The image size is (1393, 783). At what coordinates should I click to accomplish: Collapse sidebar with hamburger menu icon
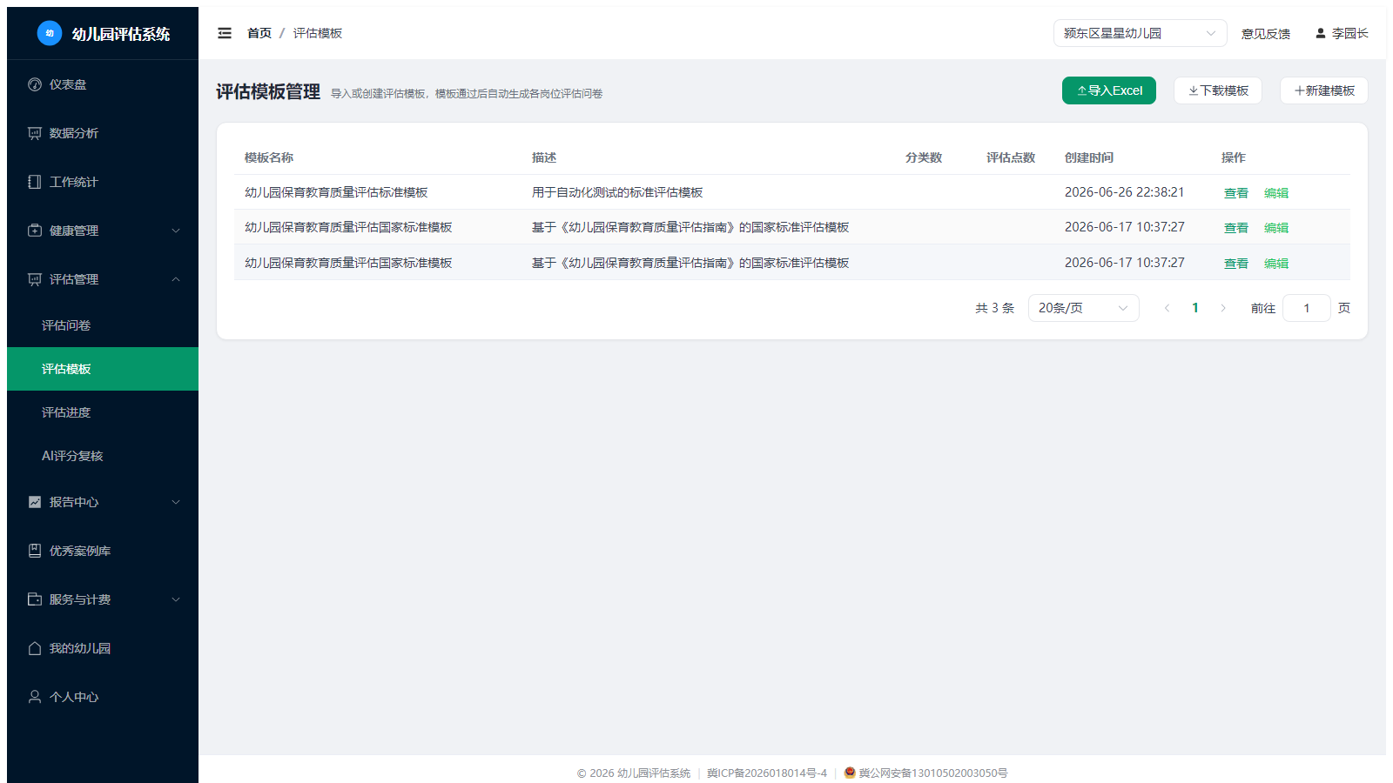point(225,33)
